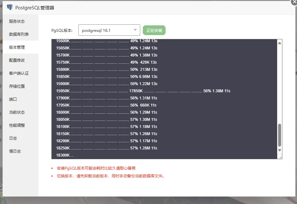This screenshot has height=204, width=297.
Task: Select log line starting with 15700K
Action: pos(107,55)
